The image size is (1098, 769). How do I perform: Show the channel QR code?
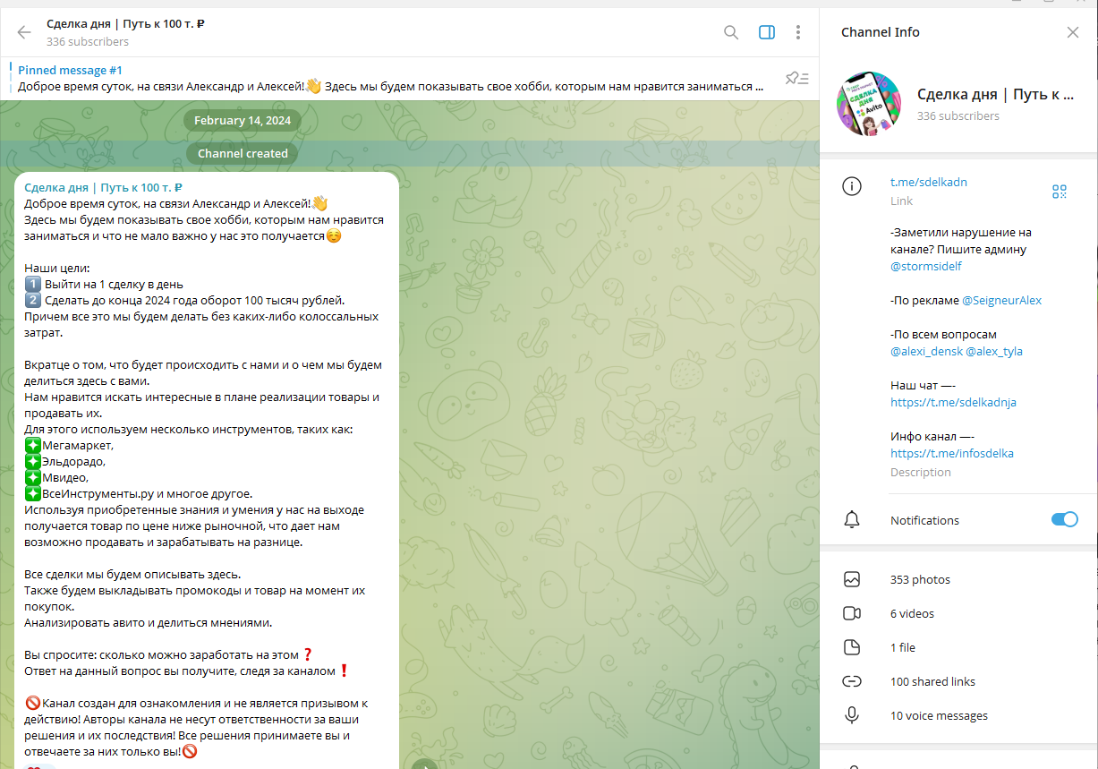1060,191
